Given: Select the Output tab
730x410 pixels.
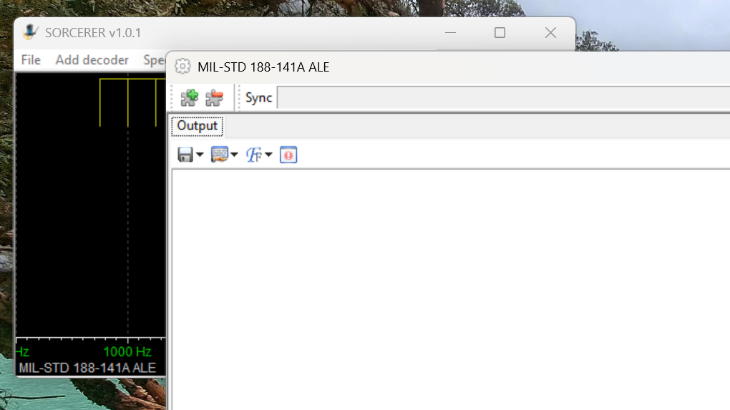Looking at the screenshot, I should pyautogui.click(x=197, y=126).
